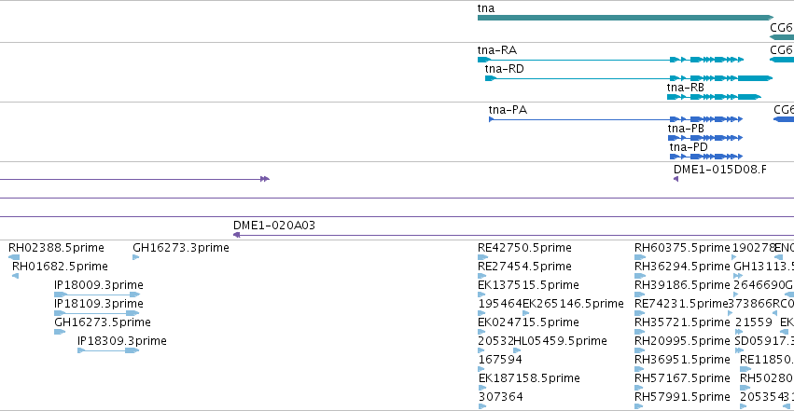794x411 pixels.
Task: Select the IP18109.3prime EST feature
Action: (x=97, y=313)
